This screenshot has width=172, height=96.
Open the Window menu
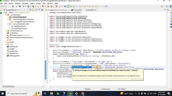[50, 3]
